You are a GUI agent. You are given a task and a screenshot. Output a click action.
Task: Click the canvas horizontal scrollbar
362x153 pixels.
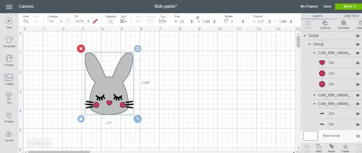pyautogui.click(x=59, y=152)
